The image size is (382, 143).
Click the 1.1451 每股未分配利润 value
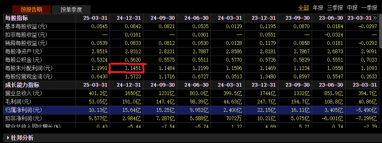coord(133,68)
